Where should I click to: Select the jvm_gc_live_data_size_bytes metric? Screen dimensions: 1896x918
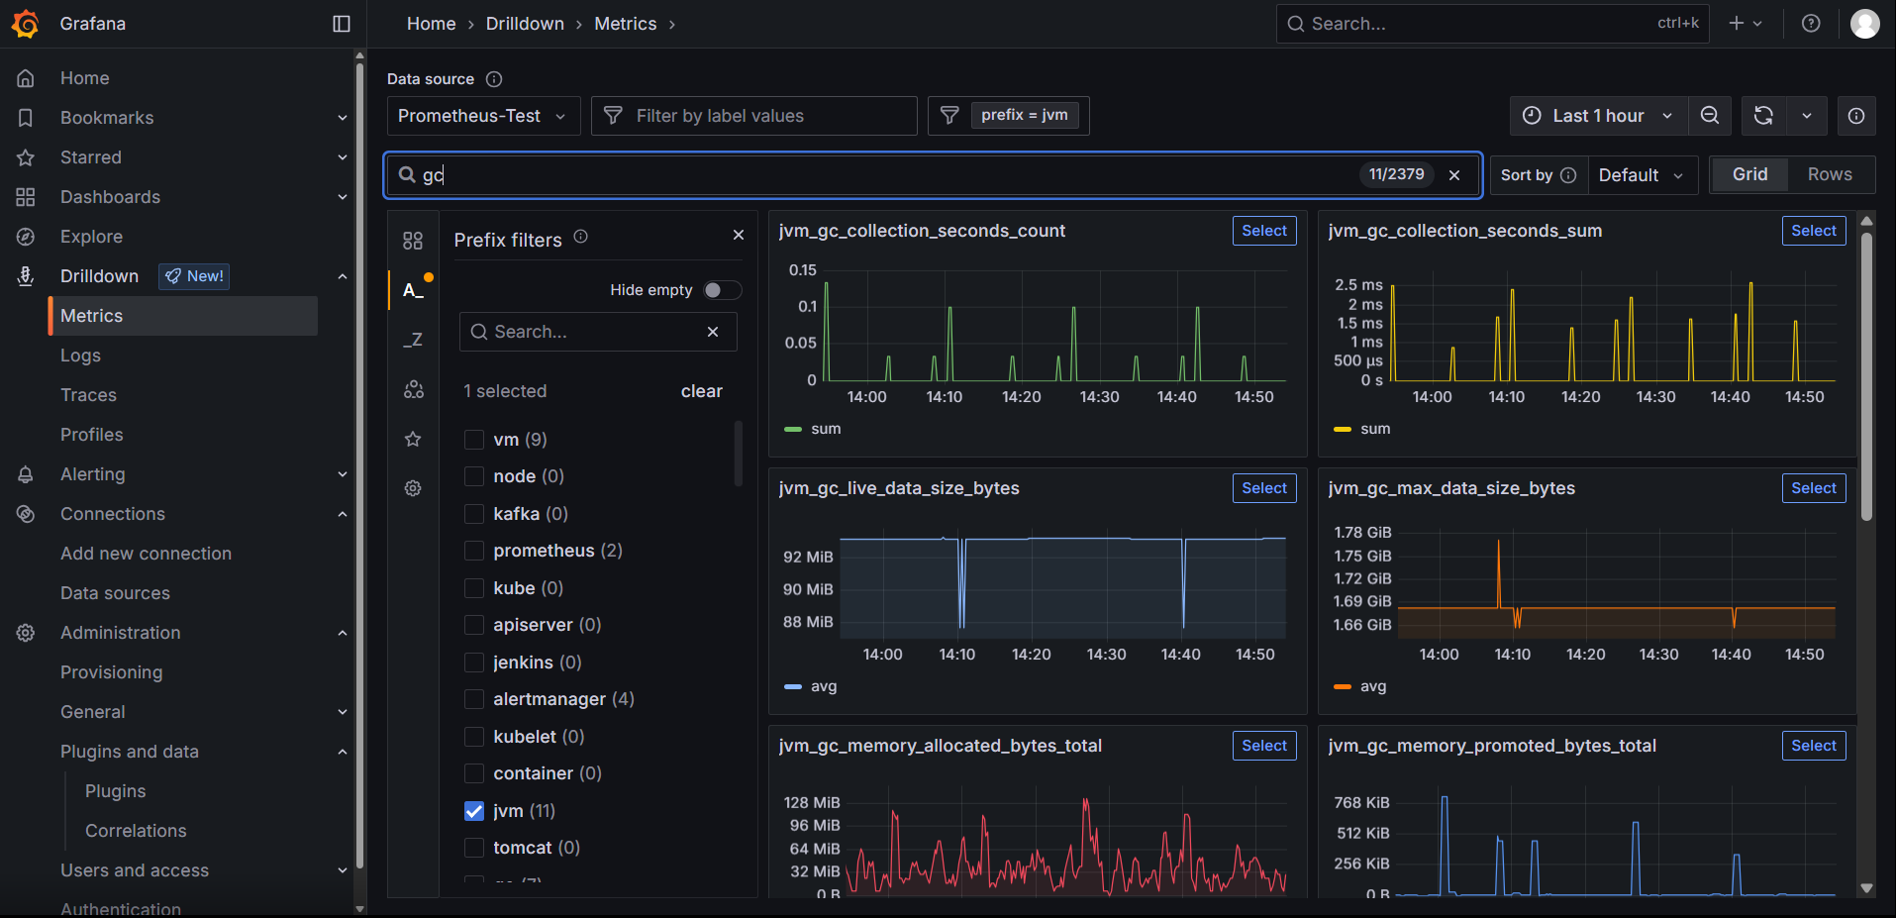(x=1264, y=488)
